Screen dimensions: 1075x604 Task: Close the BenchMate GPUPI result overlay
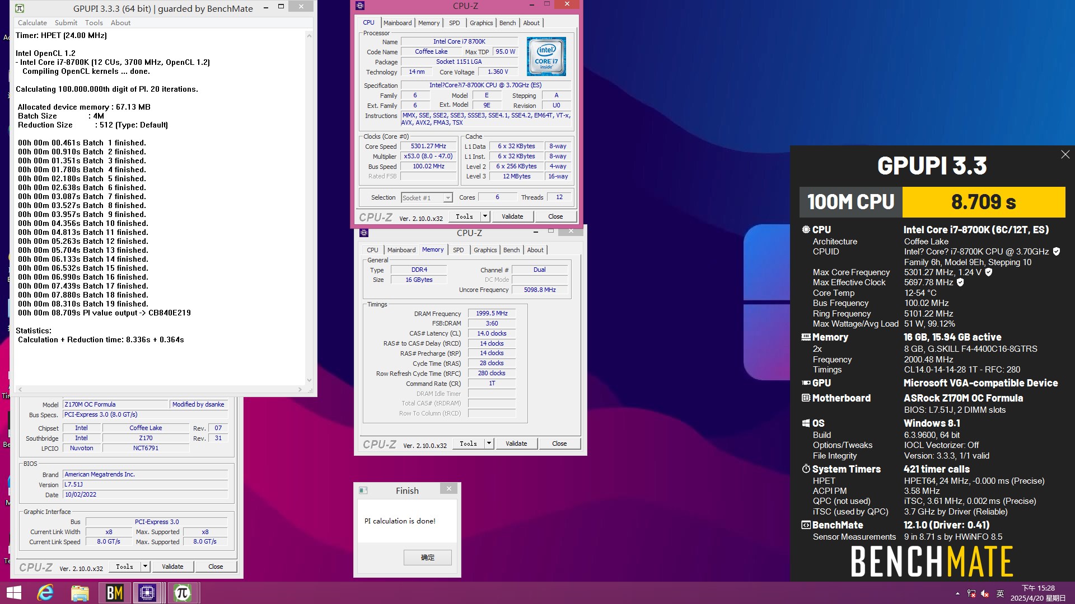pos(1065,155)
